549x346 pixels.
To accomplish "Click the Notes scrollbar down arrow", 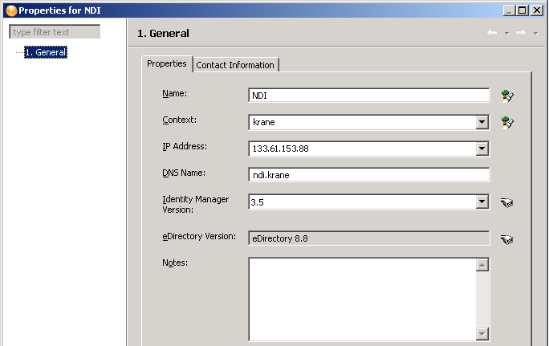I will tap(482, 334).
